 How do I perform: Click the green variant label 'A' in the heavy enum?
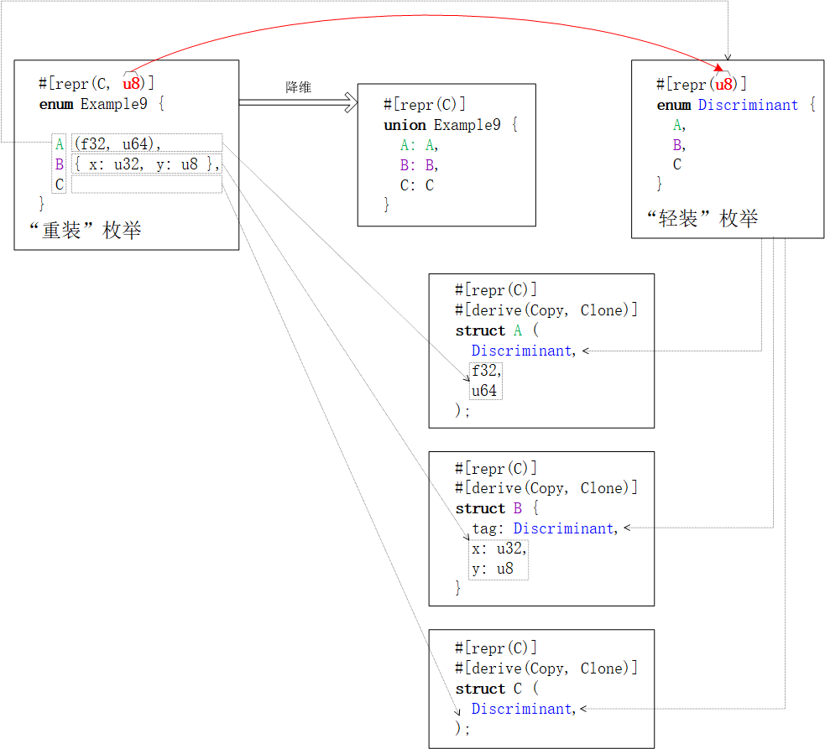coord(60,144)
